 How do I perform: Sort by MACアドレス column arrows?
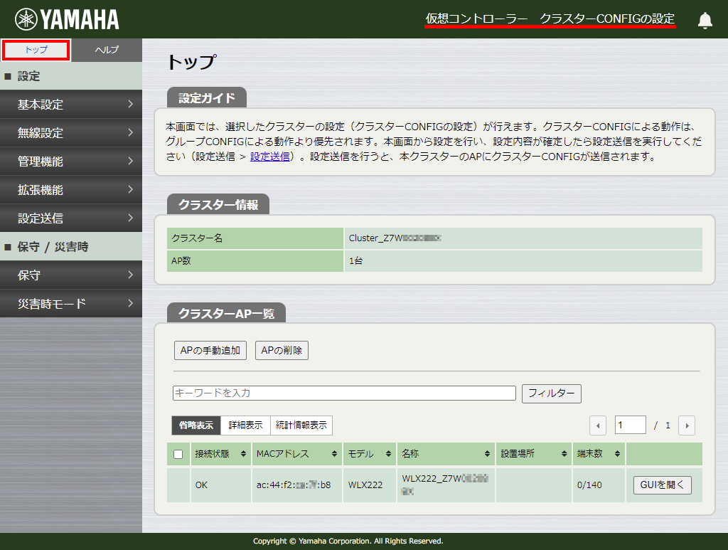[x=334, y=454]
